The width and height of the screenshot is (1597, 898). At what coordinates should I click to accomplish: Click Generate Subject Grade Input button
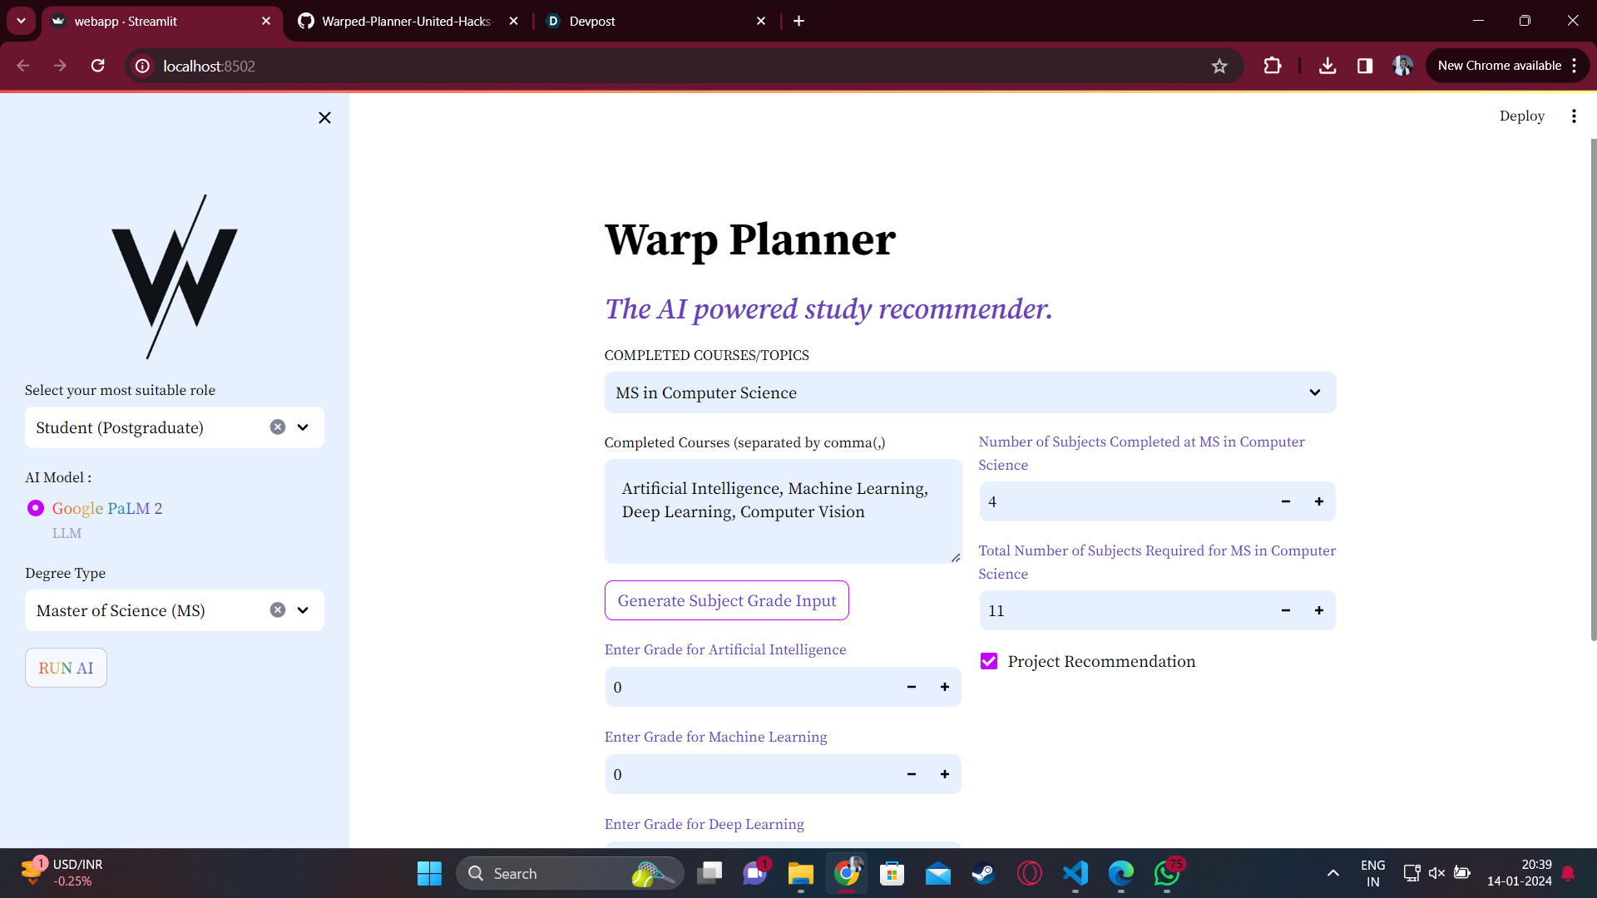[726, 600]
